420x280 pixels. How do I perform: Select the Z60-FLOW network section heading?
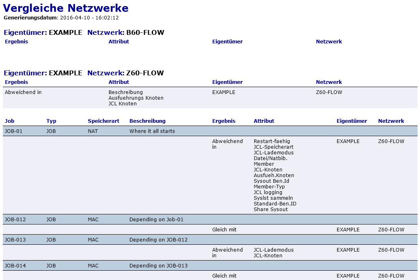click(x=145, y=73)
